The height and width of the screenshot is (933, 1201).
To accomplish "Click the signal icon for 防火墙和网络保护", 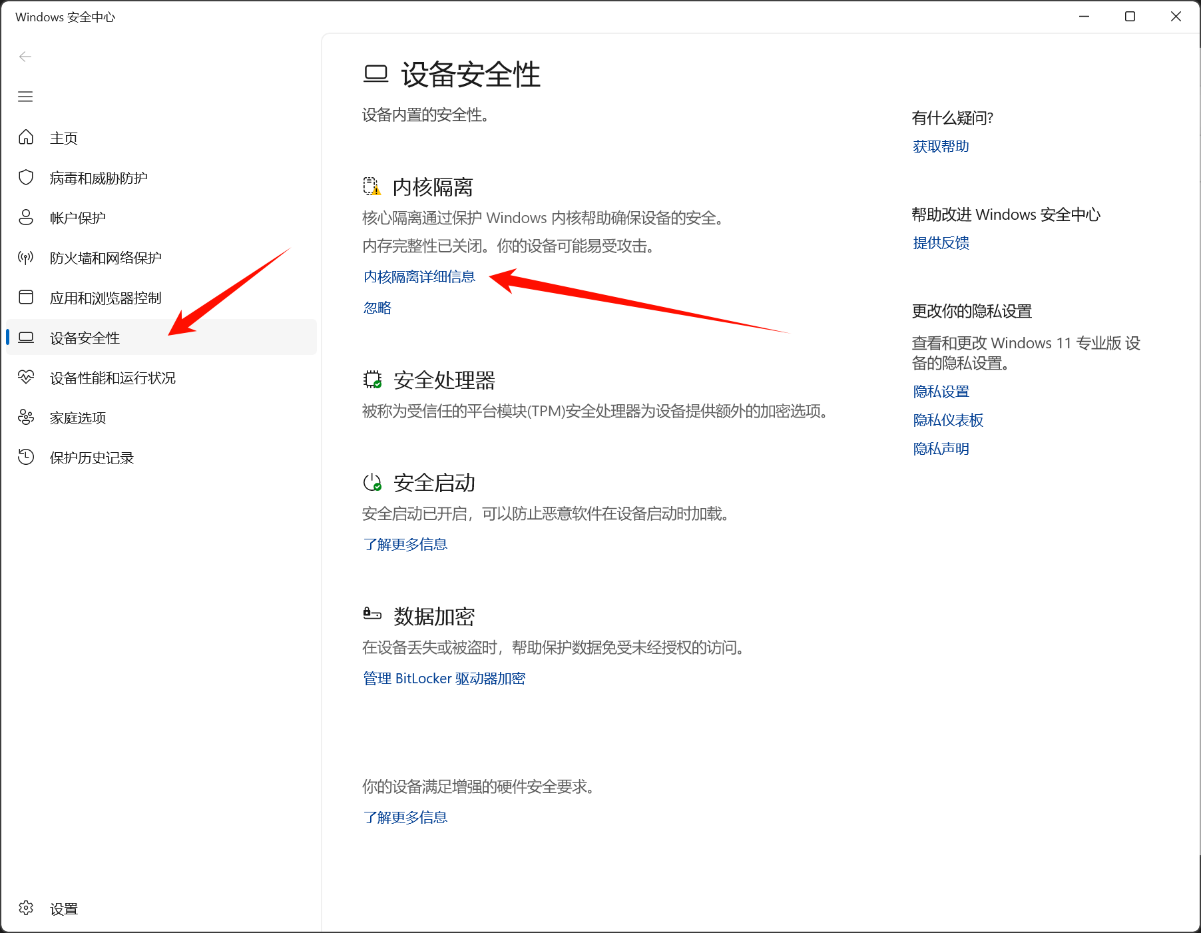I will coord(26,257).
